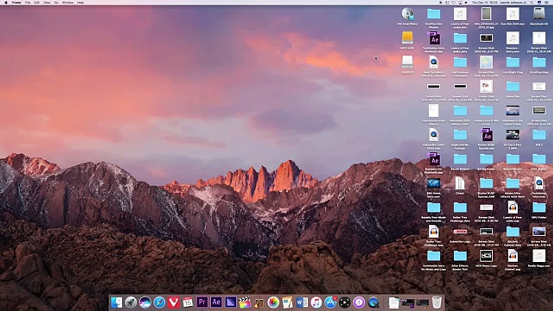The width and height of the screenshot is (553, 311).
Task: Select the Late Night Vlog folder
Action: pos(513,65)
